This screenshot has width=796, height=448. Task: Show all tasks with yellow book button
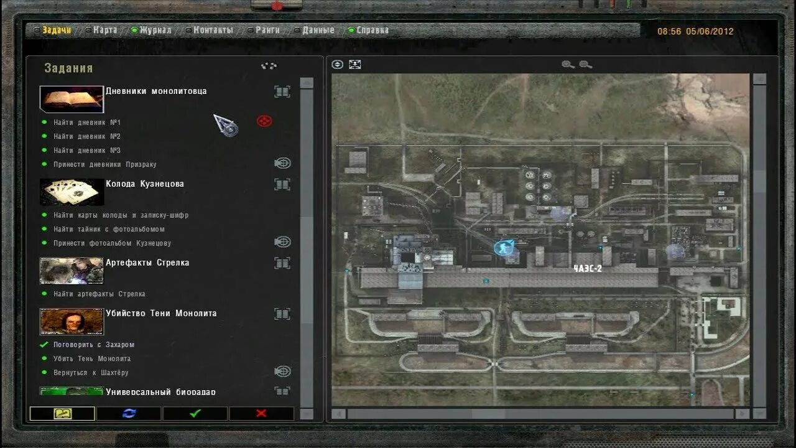coord(62,413)
